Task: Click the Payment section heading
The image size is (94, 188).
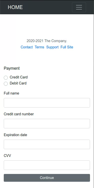Action: click(x=12, y=68)
